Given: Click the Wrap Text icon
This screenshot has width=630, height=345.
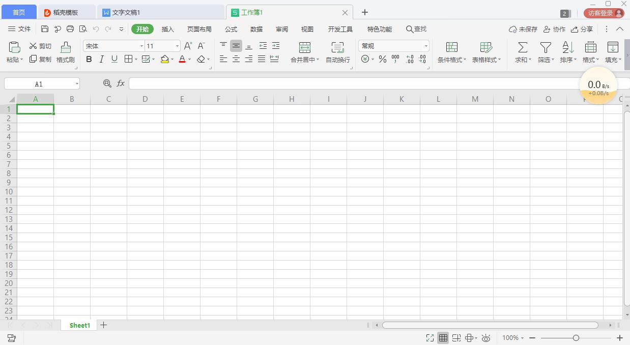Looking at the screenshot, I should coord(337,48).
